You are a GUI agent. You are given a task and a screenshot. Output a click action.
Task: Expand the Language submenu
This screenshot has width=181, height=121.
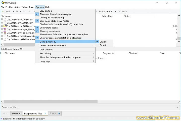click(65, 61)
